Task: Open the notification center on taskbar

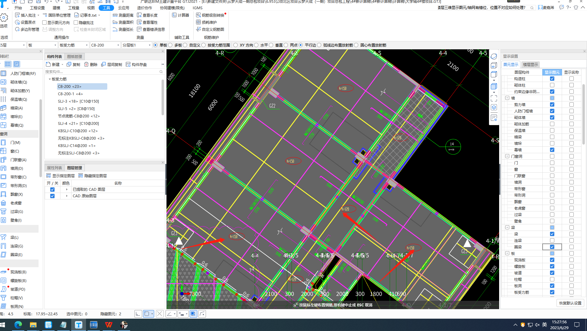Action: 577,325
